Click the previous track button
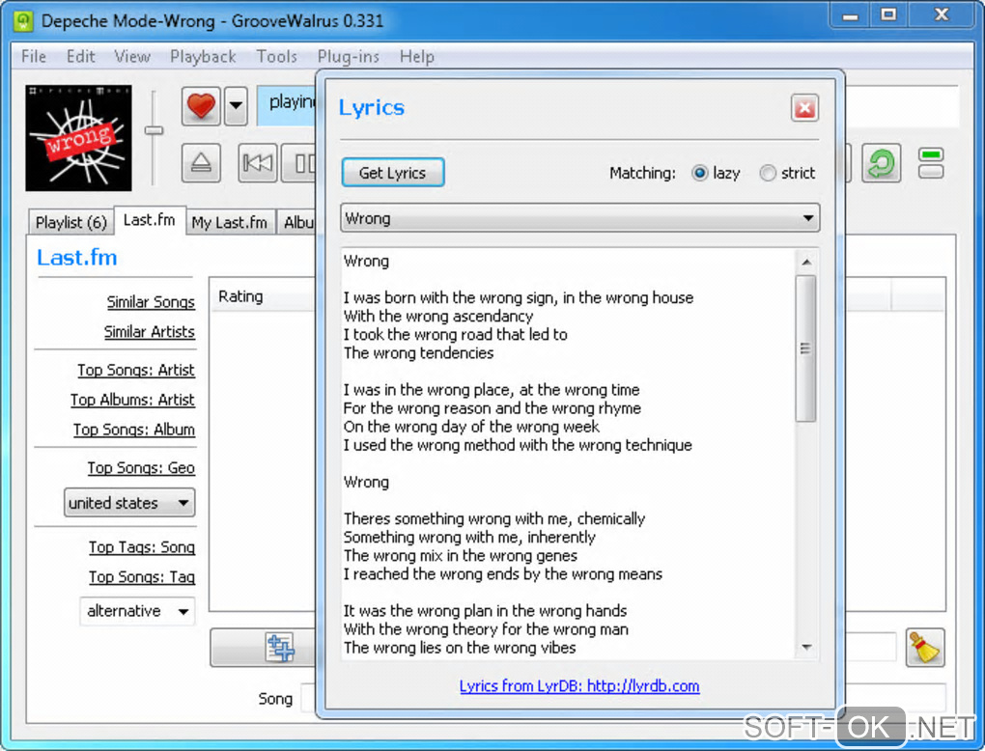 click(x=258, y=163)
